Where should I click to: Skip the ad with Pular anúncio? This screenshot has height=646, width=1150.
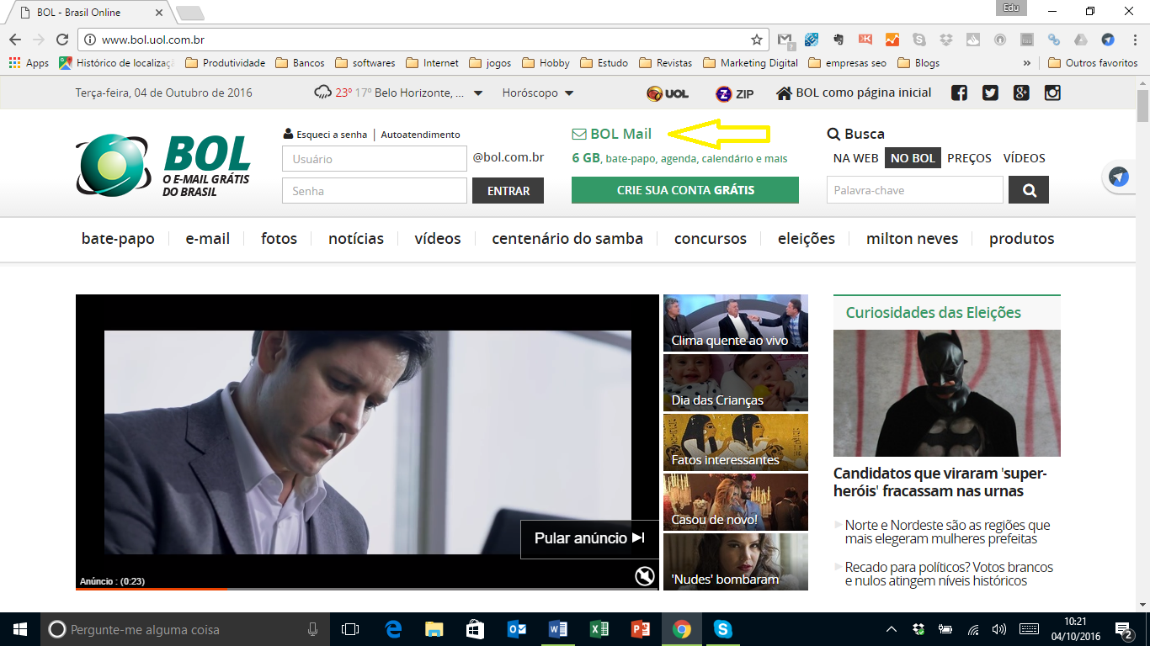coord(589,538)
